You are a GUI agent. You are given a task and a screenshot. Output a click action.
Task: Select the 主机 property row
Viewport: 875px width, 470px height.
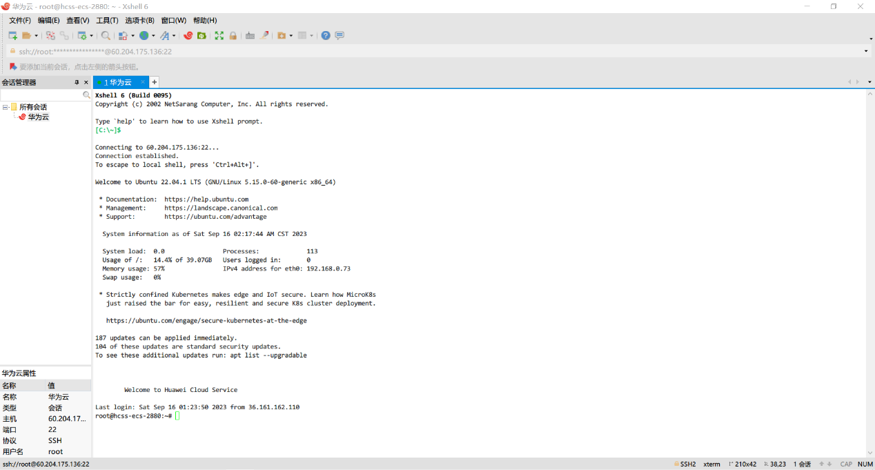(46, 419)
